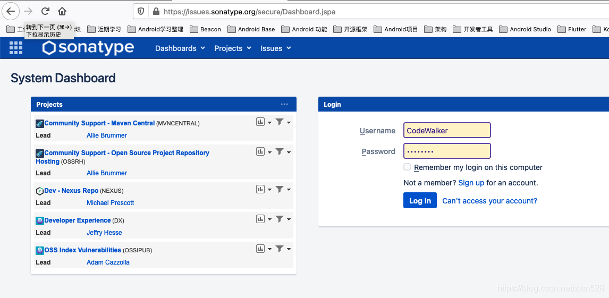Viewport: 609px width, 298px height.
Task: Expand reports arrow for OSSRH project
Action: 269,152
